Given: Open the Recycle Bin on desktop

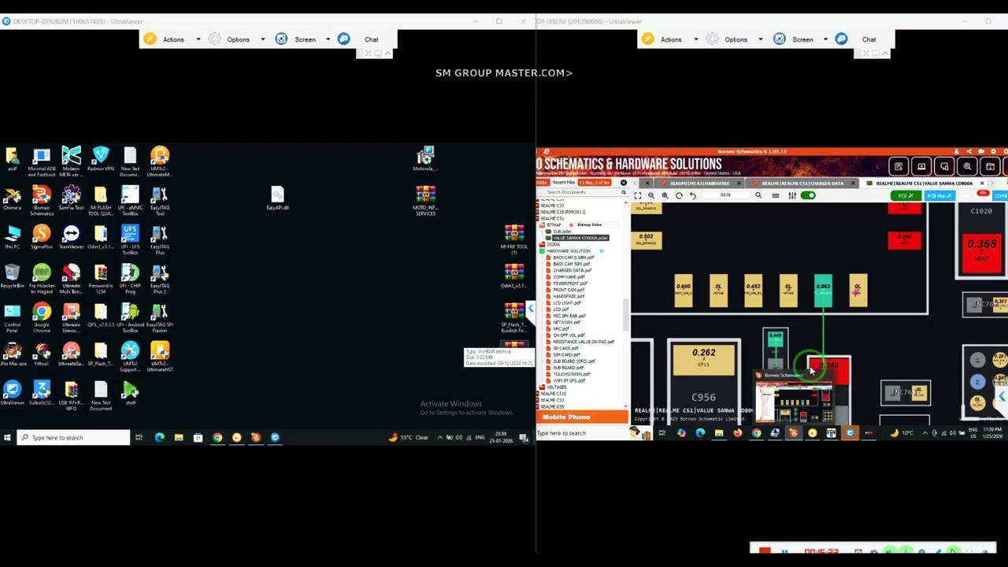Looking at the screenshot, I should pos(12,276).
